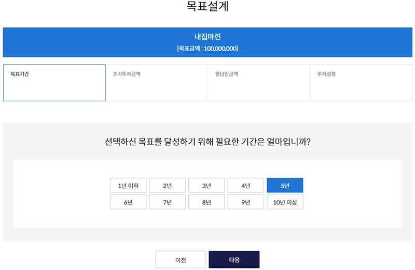Proceed with the 다음 button
The image size is (415, 270).
[234, 260]
